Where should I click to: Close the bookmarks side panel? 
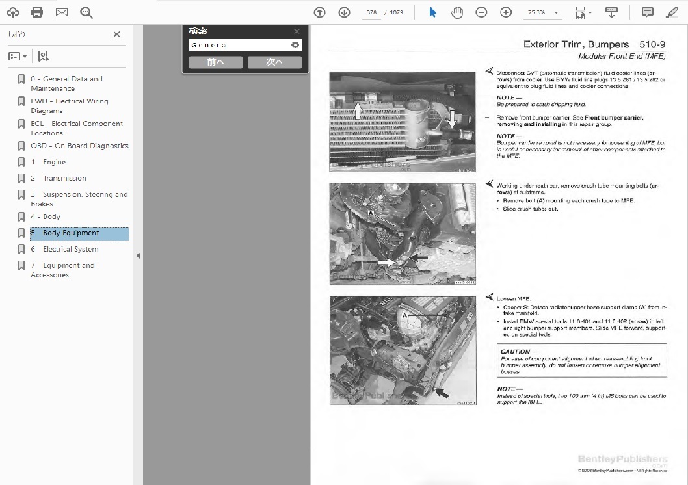coord(117,34)
